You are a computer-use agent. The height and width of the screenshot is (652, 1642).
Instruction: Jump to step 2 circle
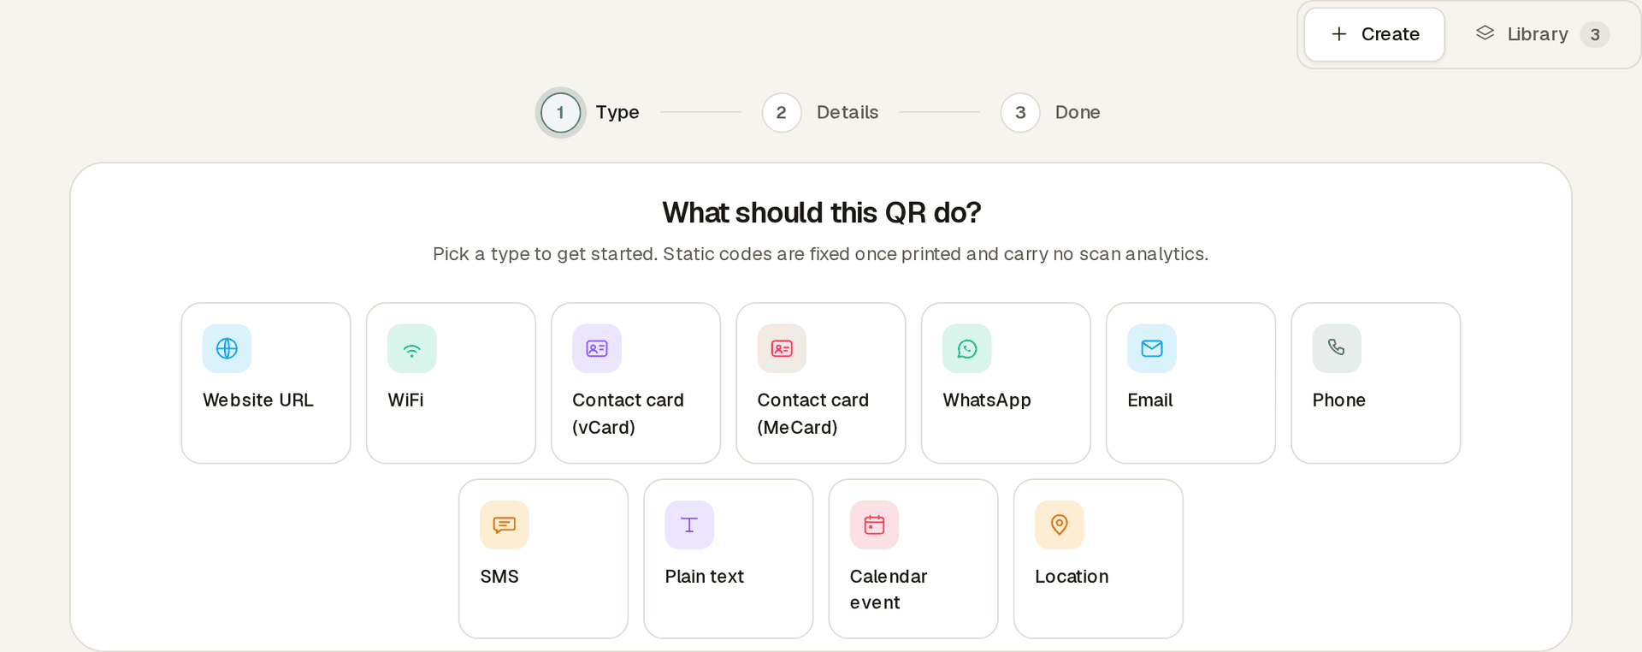click(x=781, y=112)
